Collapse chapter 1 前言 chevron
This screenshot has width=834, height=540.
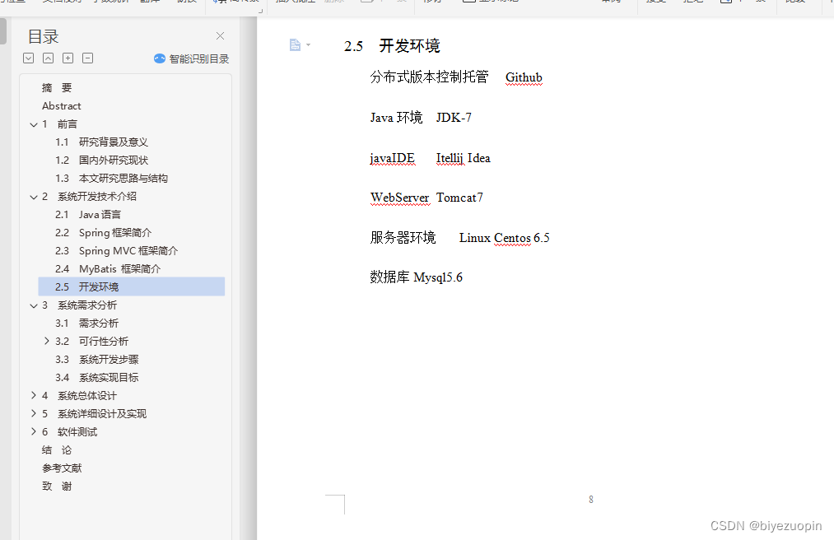tap(34, 124)
